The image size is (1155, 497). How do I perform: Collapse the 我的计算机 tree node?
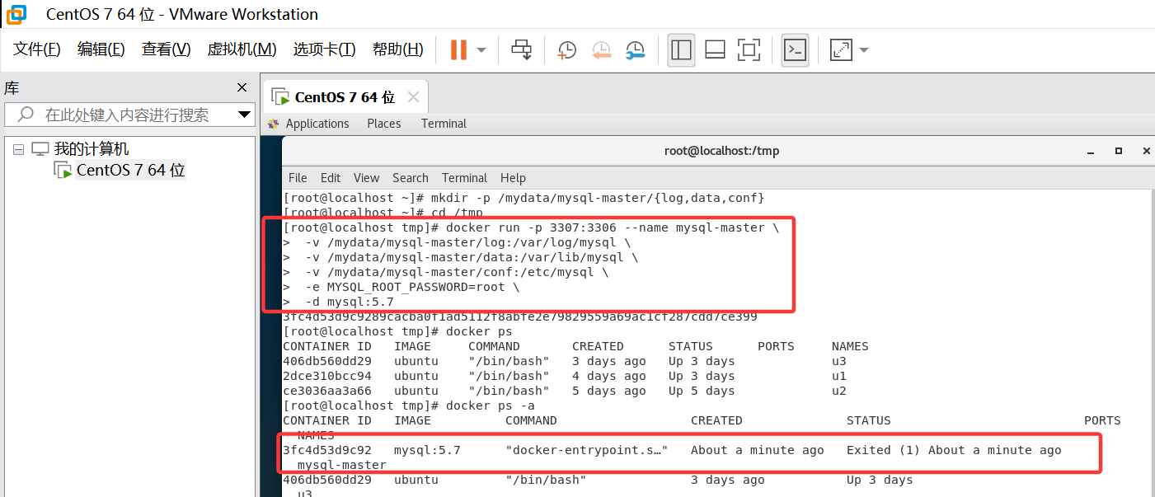pyautogui.click(x=18, y=148)
